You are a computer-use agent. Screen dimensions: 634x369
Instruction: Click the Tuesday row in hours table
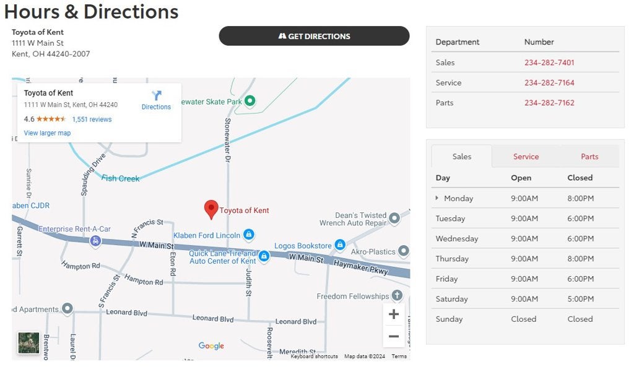click(525, 219)
